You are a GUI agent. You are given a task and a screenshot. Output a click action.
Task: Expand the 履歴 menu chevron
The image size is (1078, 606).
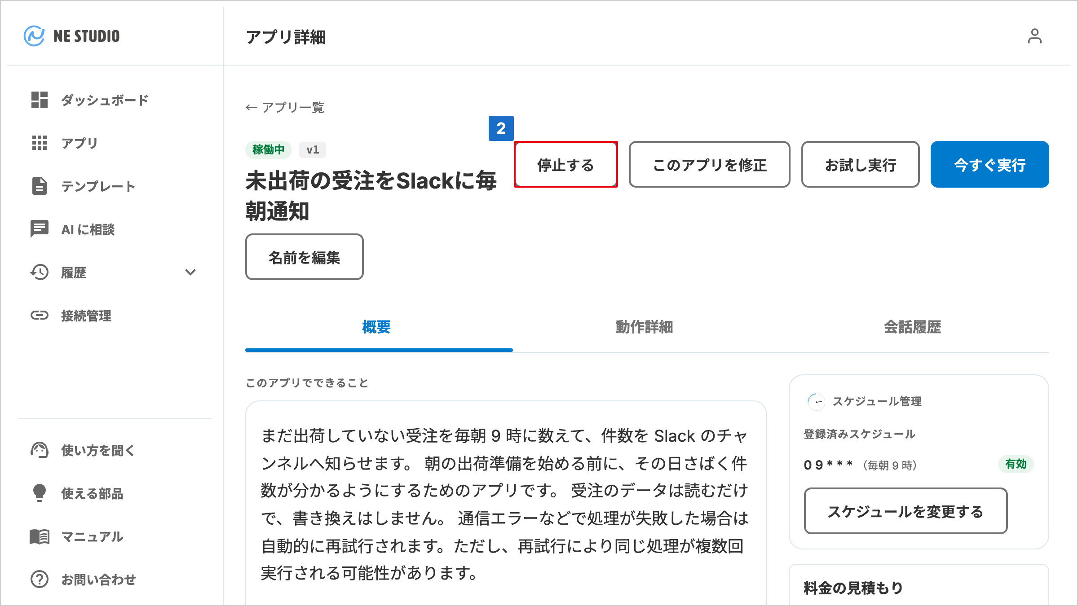point(190,272)
